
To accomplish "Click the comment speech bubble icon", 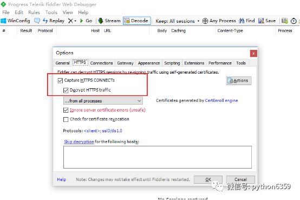I will point(37,21).
